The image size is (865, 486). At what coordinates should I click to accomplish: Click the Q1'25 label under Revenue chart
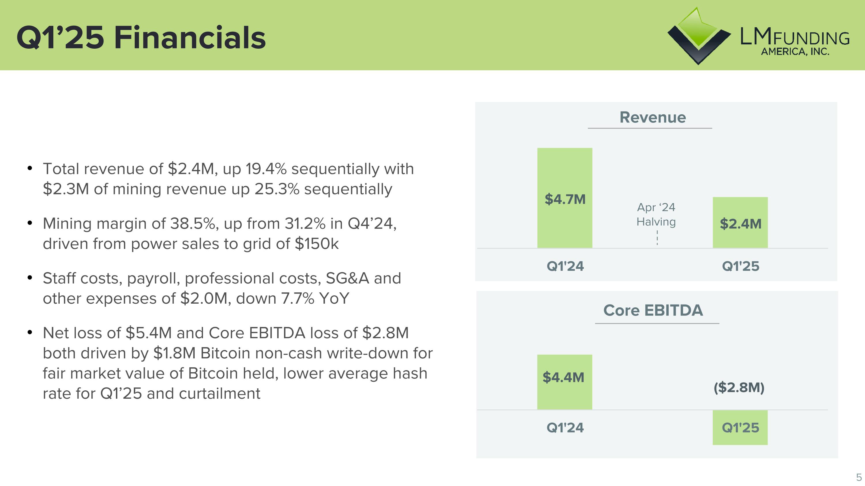tap(740, 266)
